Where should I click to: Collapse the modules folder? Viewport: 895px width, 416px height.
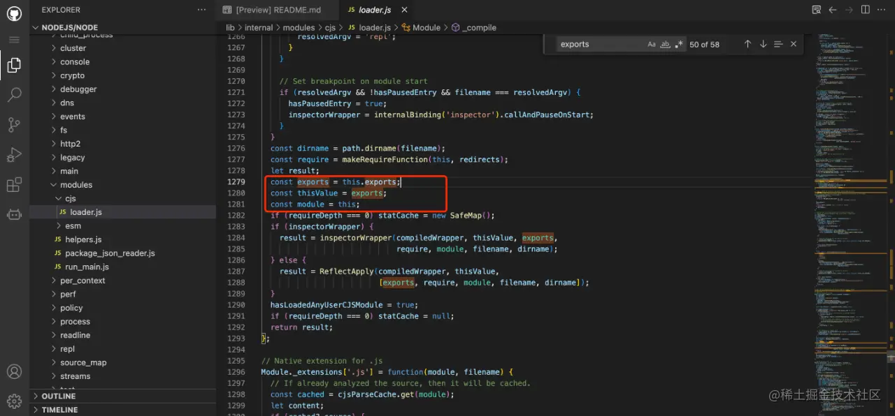point(122,185)
